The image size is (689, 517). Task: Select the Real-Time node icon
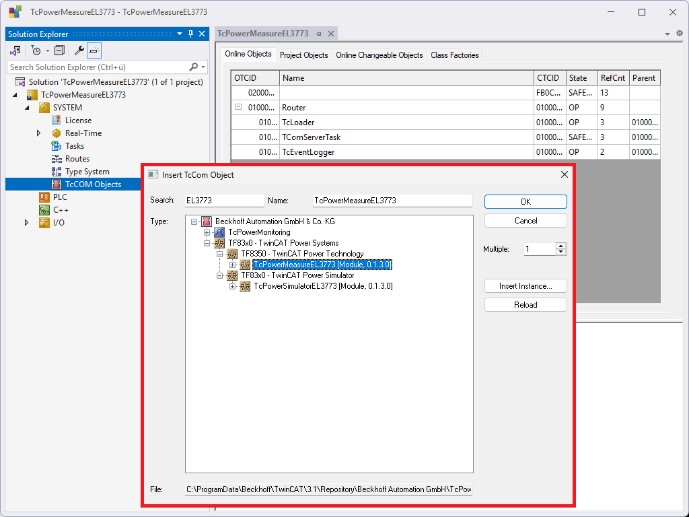57,133
